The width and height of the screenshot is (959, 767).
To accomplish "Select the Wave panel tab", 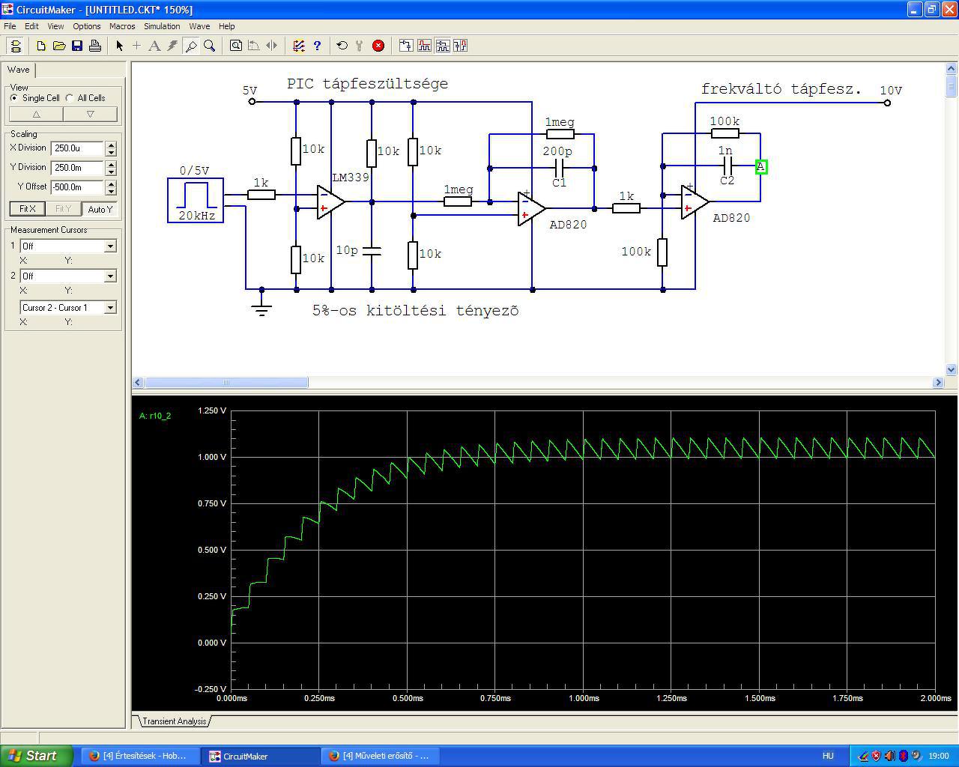I will pyautogui.click(x=19, y=70).
